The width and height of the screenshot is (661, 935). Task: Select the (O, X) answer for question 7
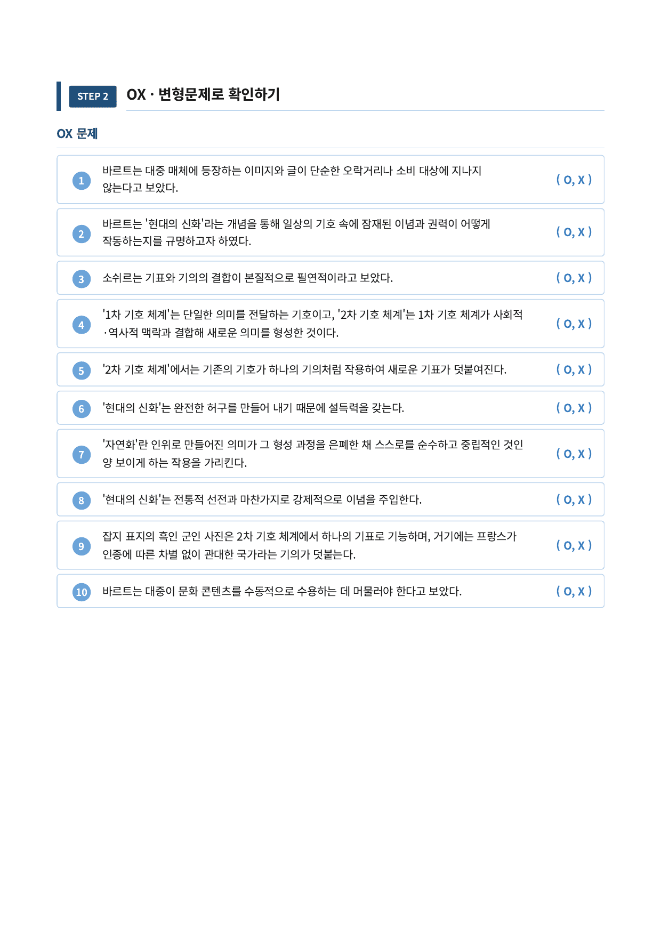point(574,454)
